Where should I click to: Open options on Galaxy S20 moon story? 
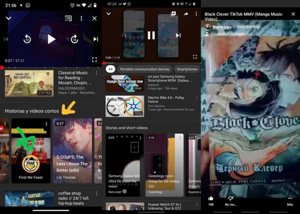point(141,138)
